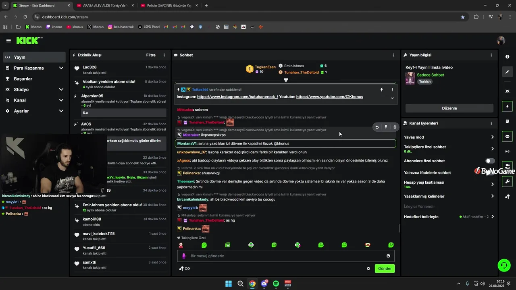Click the Kick logo in the header

click(29, 40)
